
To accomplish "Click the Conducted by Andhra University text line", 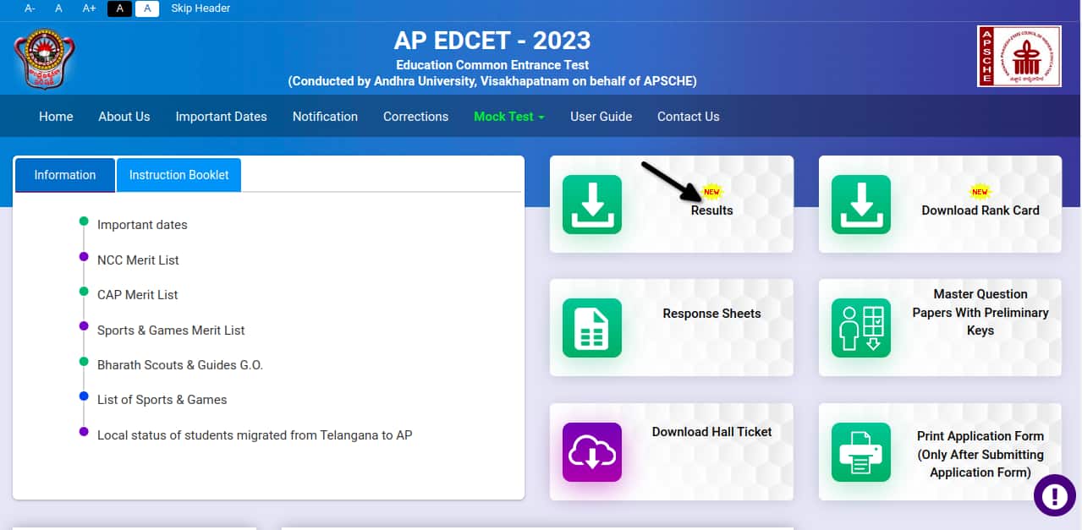I will point(492,81).
